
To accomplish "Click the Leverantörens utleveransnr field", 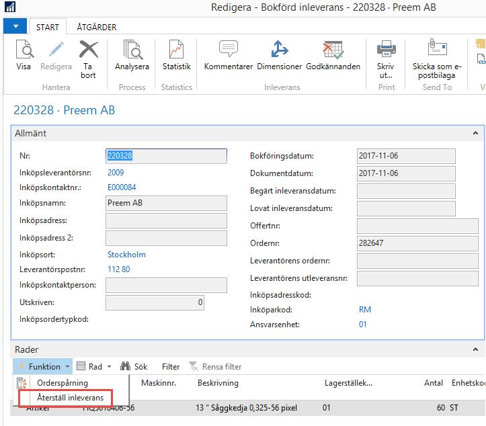I will [417, 278].
